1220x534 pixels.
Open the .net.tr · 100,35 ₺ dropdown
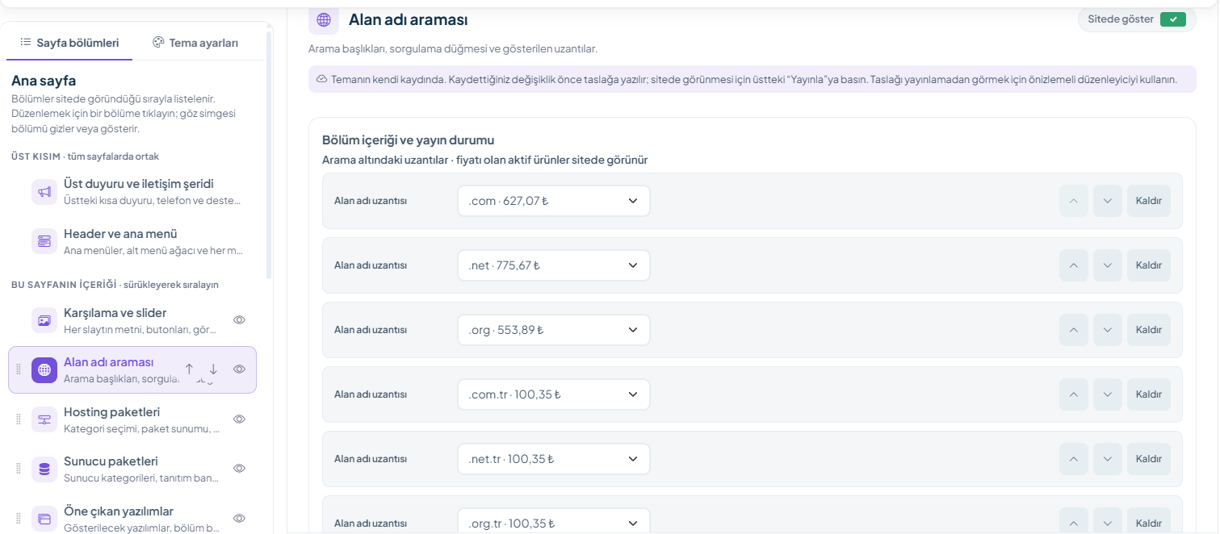pyautogui.click(x=553, y=459)
